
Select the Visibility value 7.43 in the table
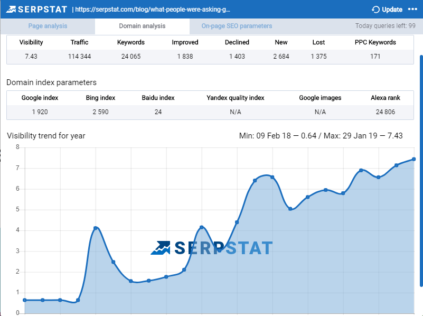tap(31, 57)
